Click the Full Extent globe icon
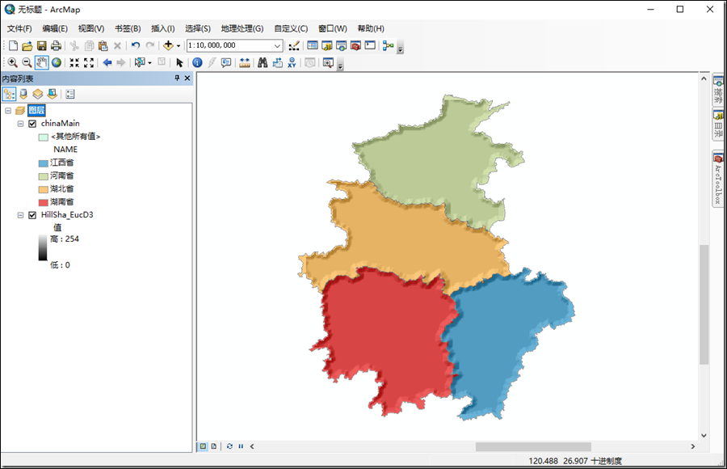 (55, 62)
